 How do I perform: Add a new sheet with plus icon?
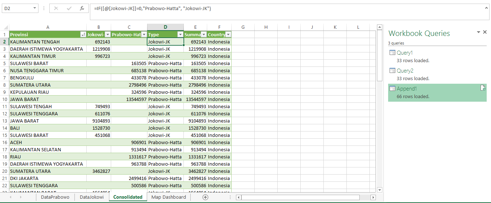[205, 197]
